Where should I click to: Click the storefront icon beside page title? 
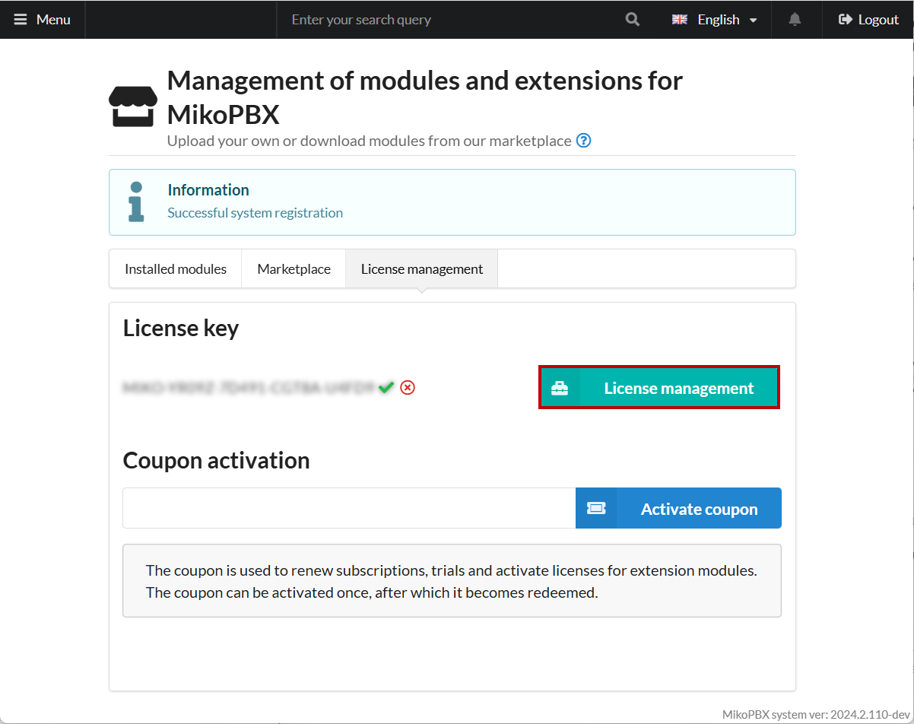coord(133,106)
